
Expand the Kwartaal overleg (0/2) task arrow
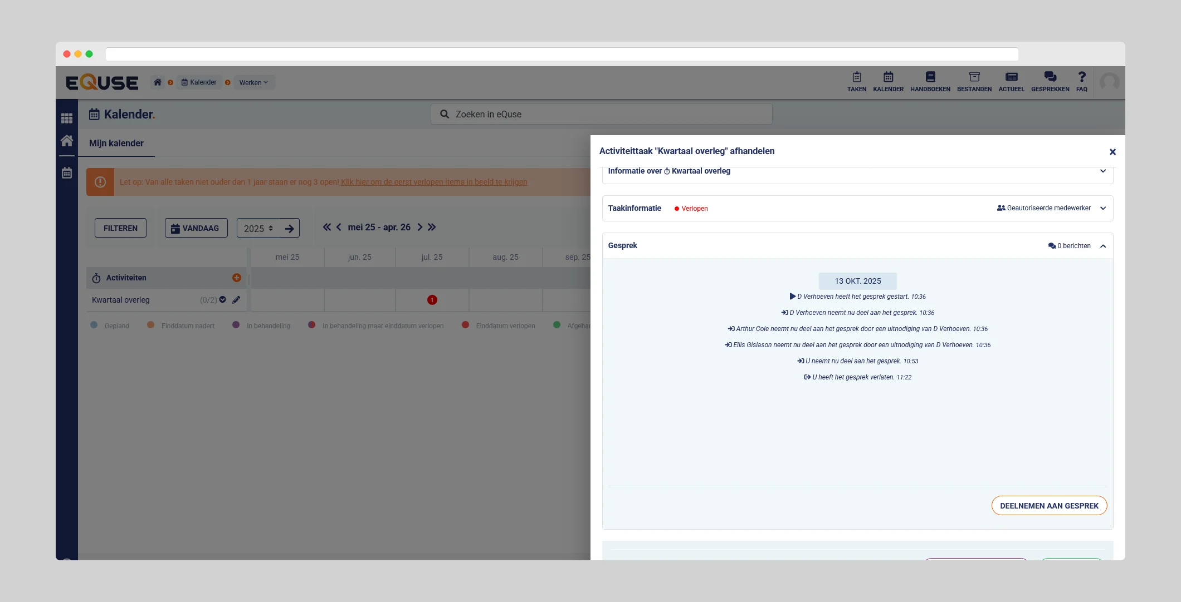click(x=223, y=300)
